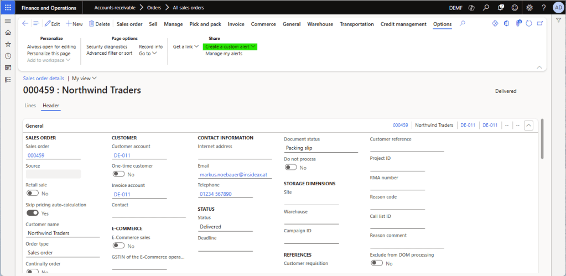Click the Copilot icon in header
This screenshot has width=566, height=276.
pyautogui.click(x=471, y=8)
